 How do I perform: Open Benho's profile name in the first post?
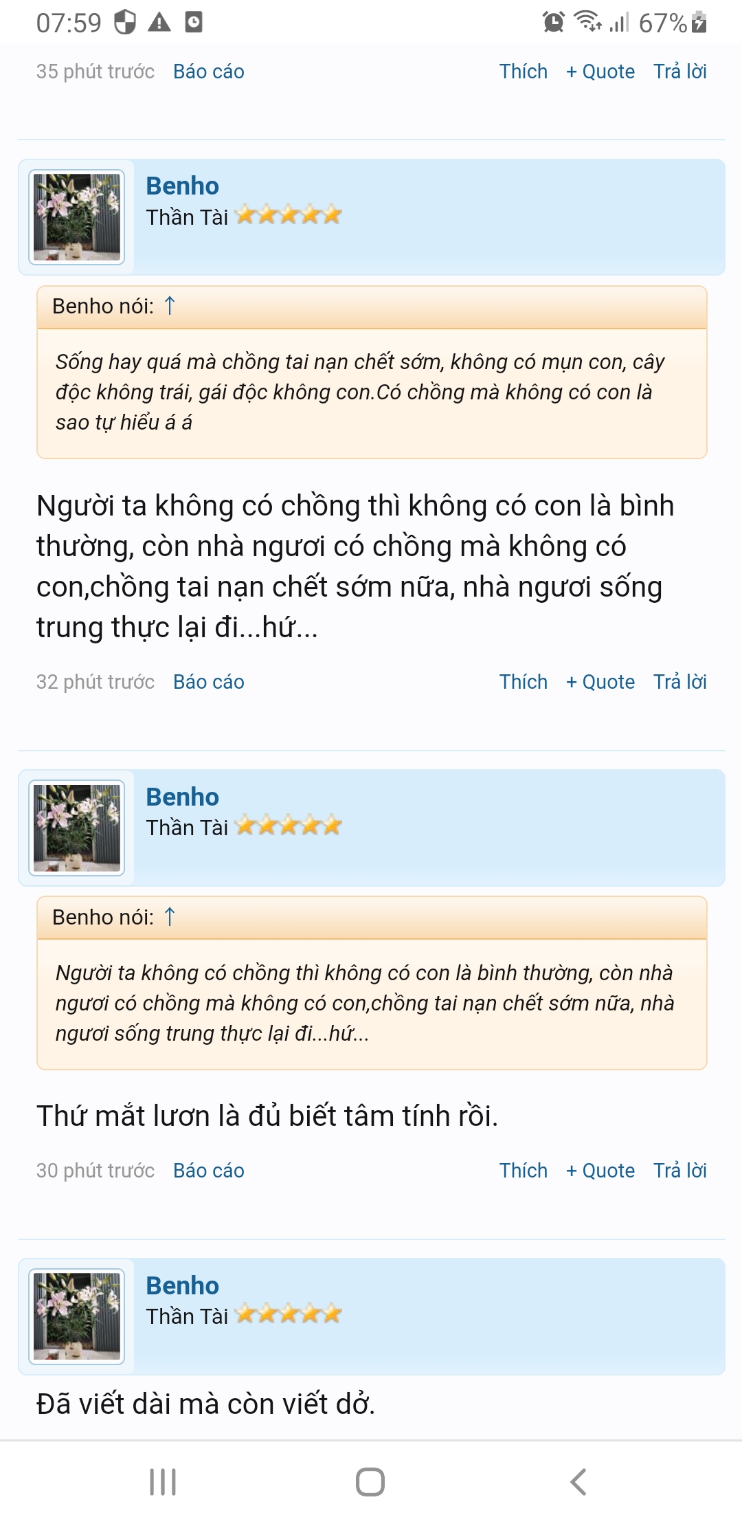point(182,186)
